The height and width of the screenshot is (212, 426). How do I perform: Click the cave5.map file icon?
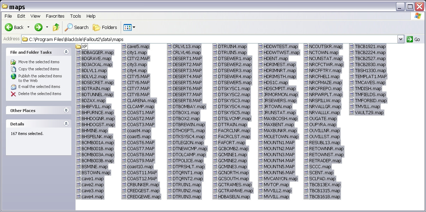(124, 47)
